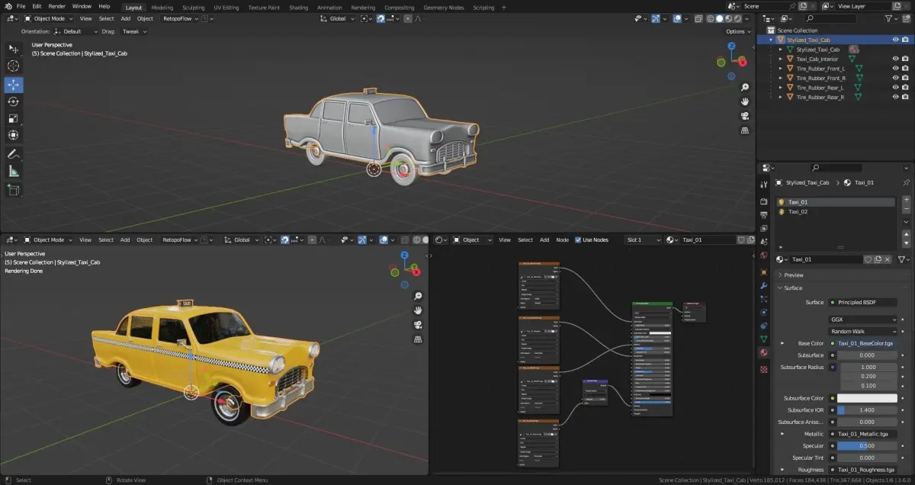Switch to the Sculpting workspace tab
Viewport: 915px width, 485px height.
(193, 8)
